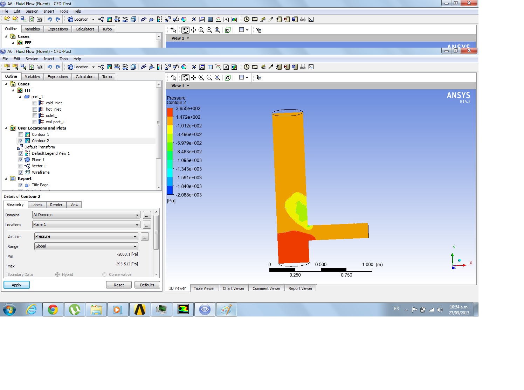Insert a Contour via front toolbar icon
The image size is (524, 390).
coord(109,67)
